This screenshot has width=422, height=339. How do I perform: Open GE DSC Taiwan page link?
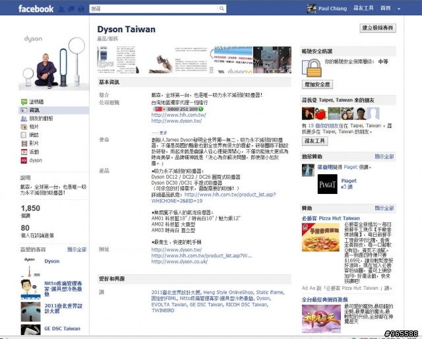click(x=62, y=328)
